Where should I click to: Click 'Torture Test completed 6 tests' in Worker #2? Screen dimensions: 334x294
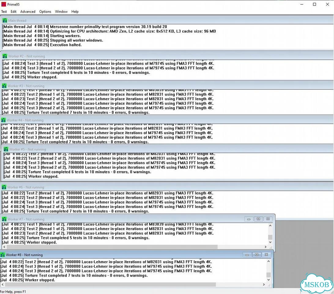[x=76, y=73]
